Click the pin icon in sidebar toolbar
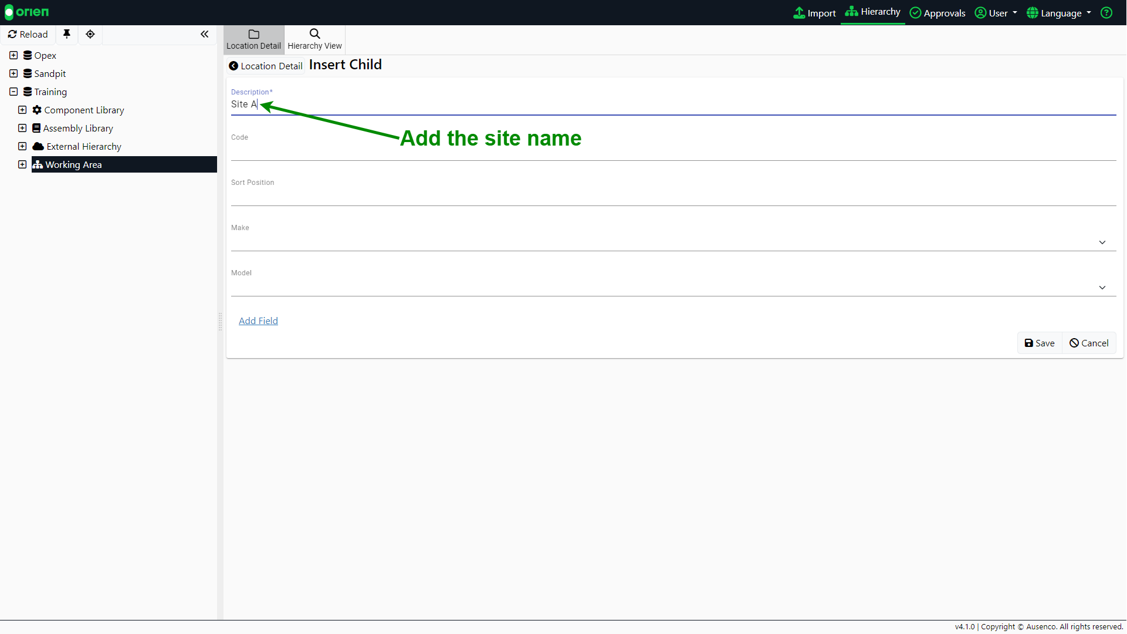The image size is (1127, 634). click(67, 34)
